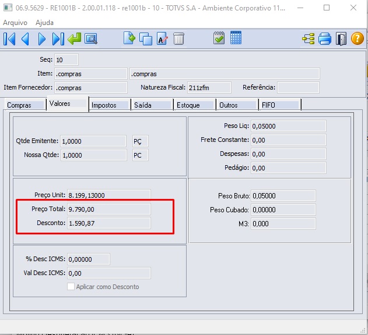Go to previous record arrow

(x=25, y=39)
